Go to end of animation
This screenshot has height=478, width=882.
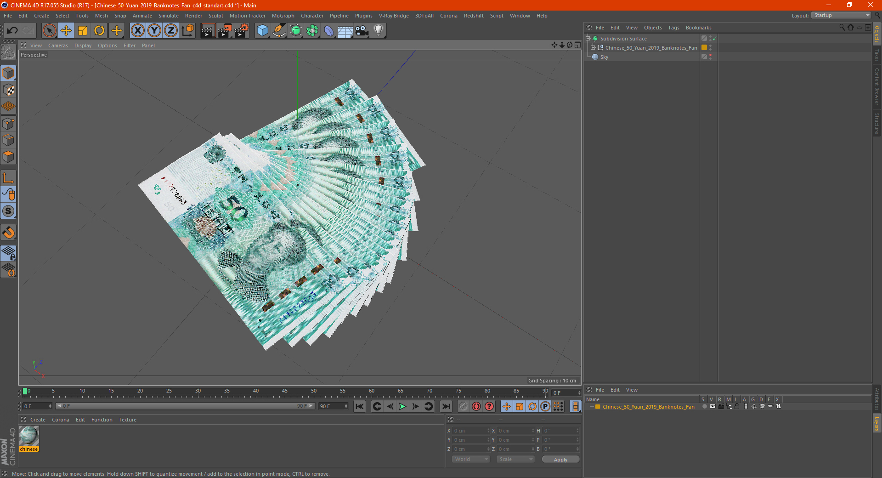[446, 406]
